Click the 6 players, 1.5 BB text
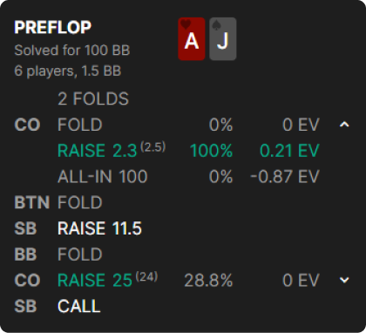This screenshot has height=333, width=366. pyautogui.click(x=68, y=71)
